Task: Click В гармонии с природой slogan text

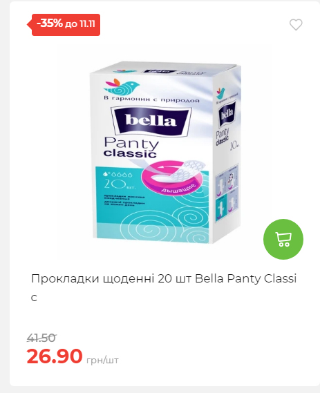Action: (x=151, y=99)
